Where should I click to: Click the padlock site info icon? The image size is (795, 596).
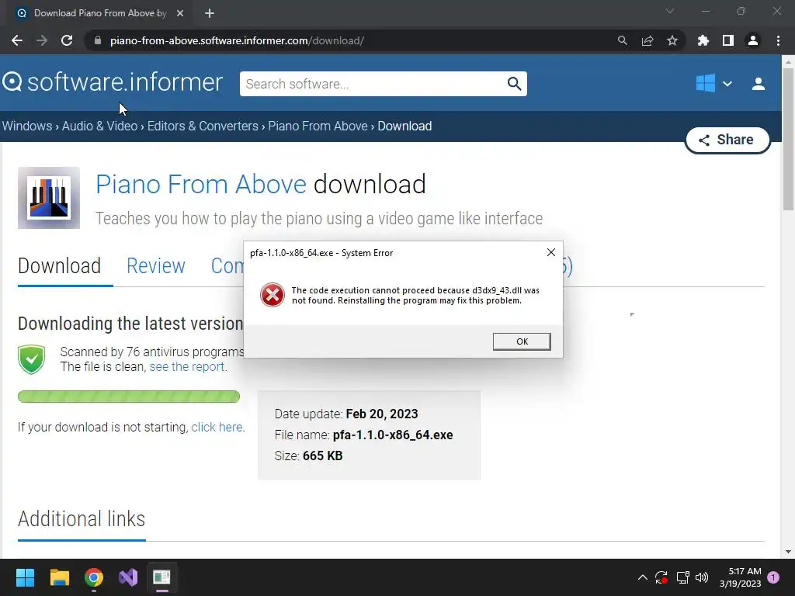pos(98,40)
